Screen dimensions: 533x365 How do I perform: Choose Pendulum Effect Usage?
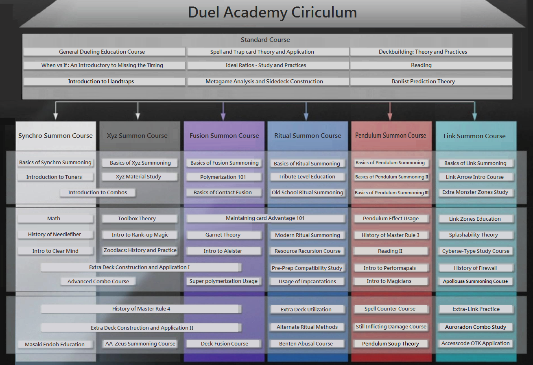(391, 218)
